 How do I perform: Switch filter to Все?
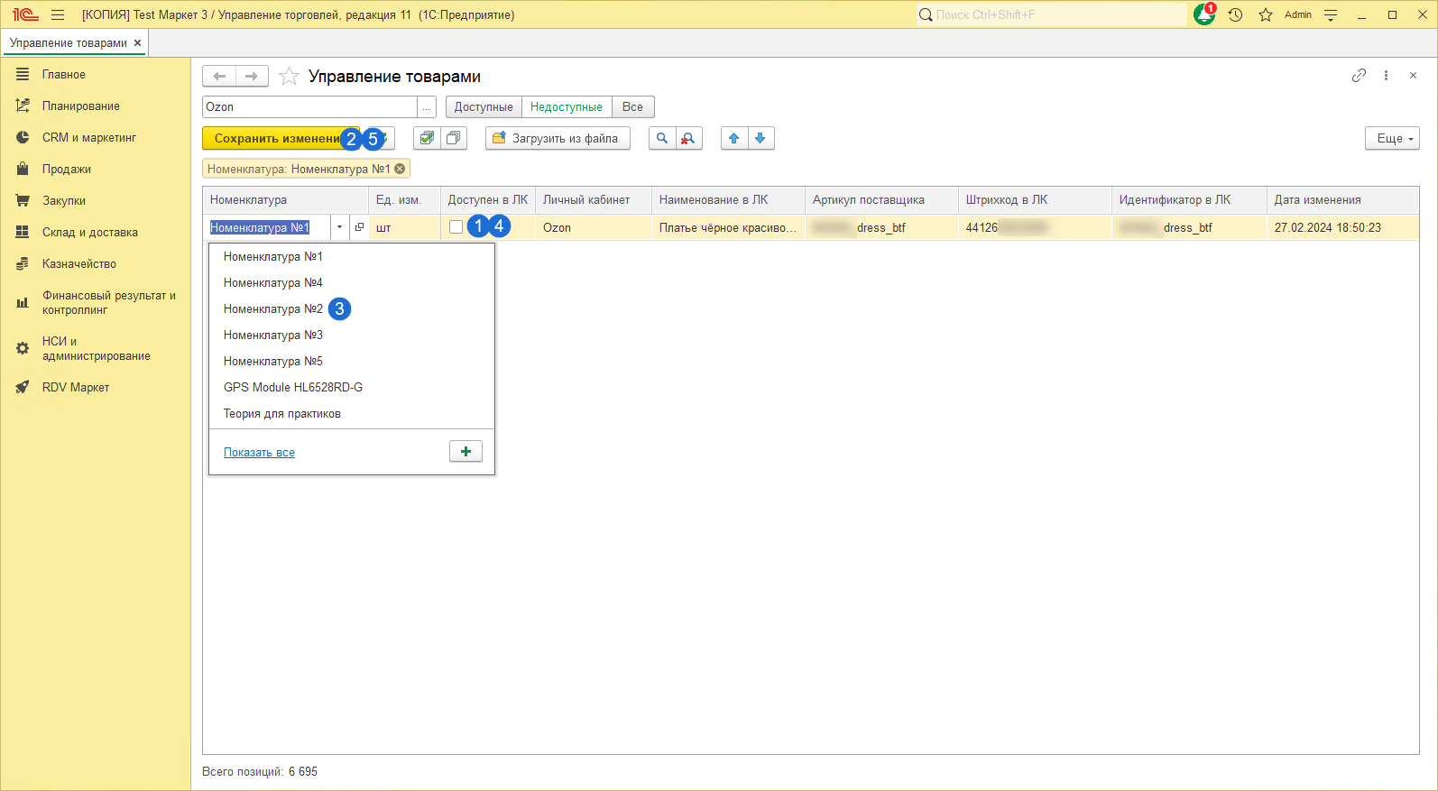pos(632,106)
